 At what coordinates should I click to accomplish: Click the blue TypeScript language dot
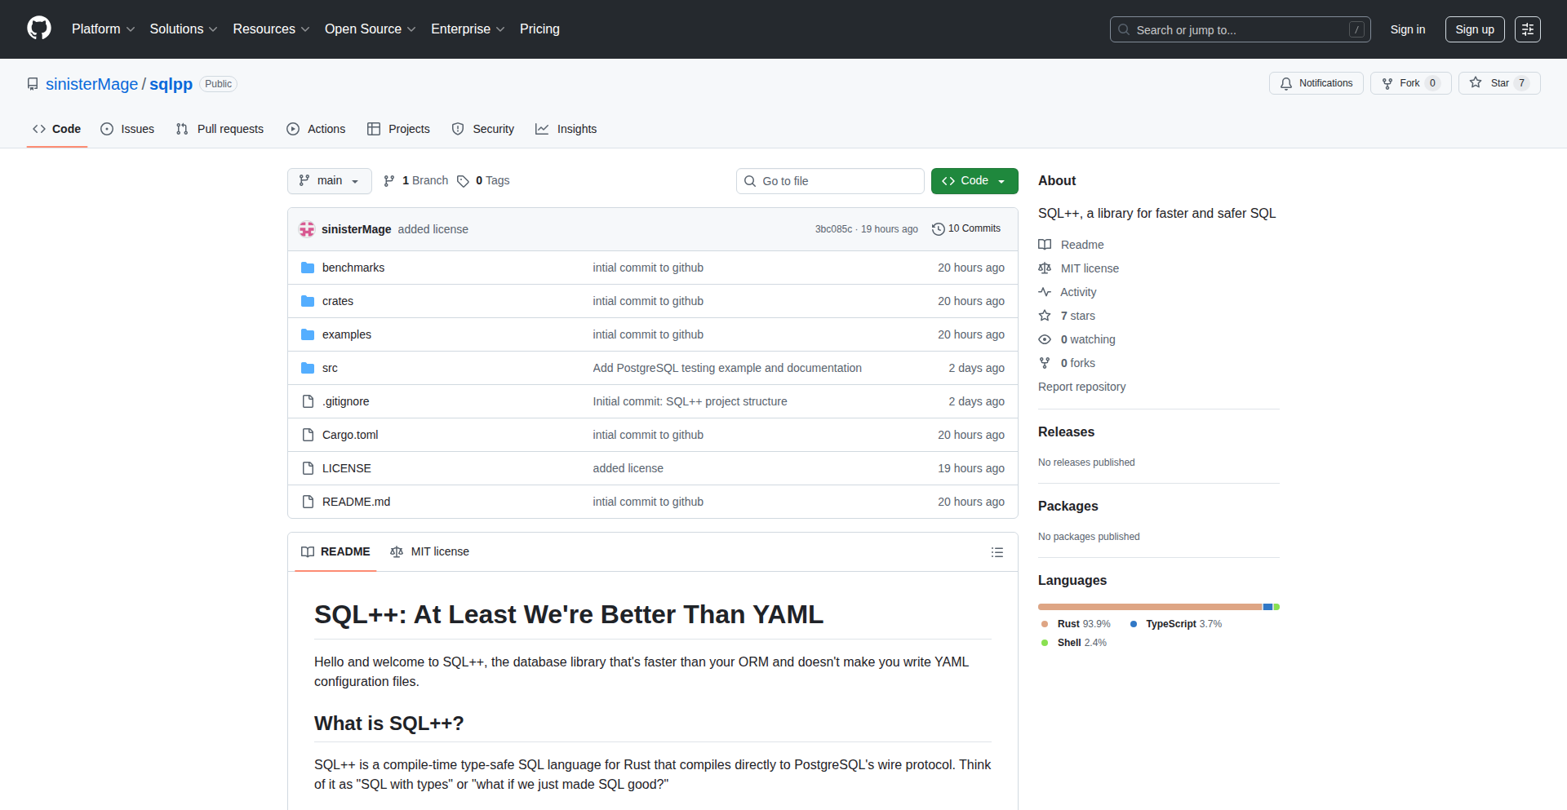click(x=1134, y=624)
